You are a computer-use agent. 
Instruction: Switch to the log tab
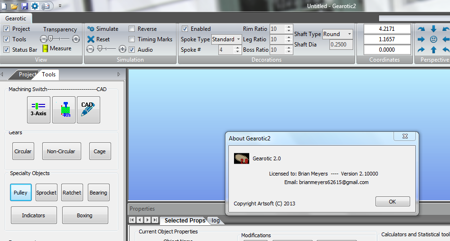[216, 221]
